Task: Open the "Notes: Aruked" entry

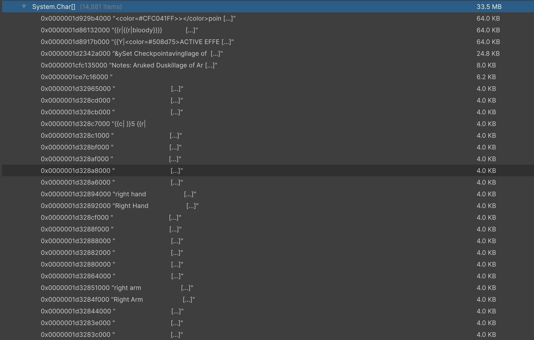Action: 129,65
